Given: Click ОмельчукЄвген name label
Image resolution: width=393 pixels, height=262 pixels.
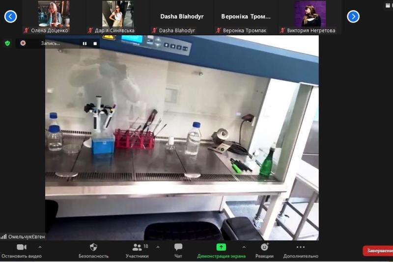Looking at the screenshot, I should (x=27, y=236).
